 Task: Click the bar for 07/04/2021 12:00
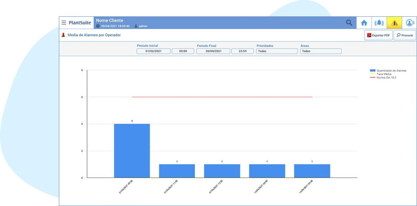(x=222, y=171)
